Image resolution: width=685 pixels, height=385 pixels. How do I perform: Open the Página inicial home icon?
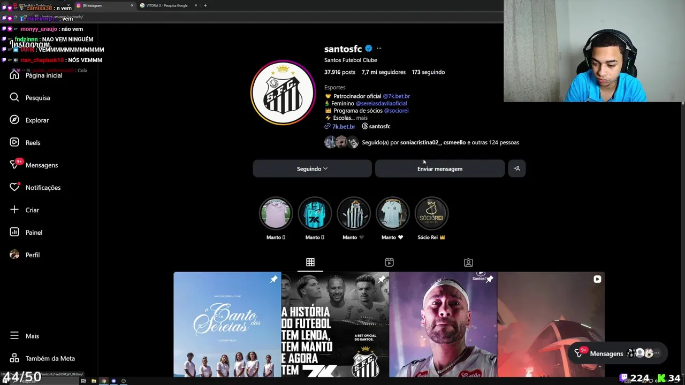pyautogui.click(x=14, y=75)
